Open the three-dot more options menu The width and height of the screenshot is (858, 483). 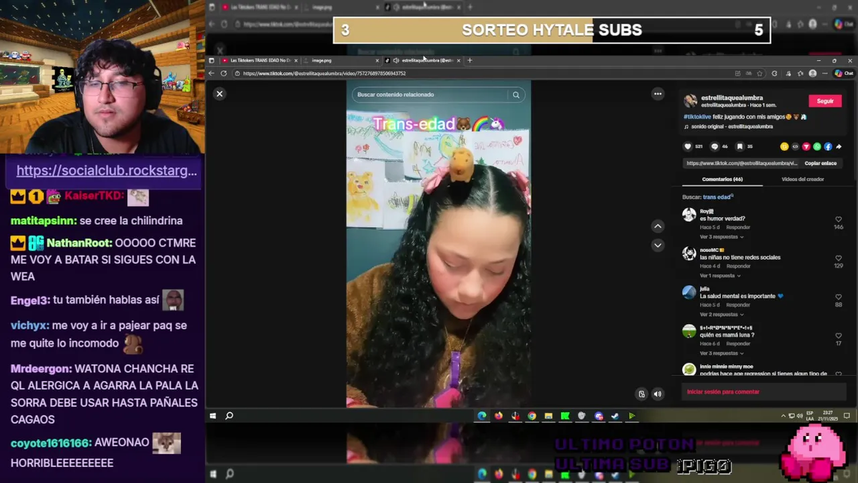pos(658,94)
